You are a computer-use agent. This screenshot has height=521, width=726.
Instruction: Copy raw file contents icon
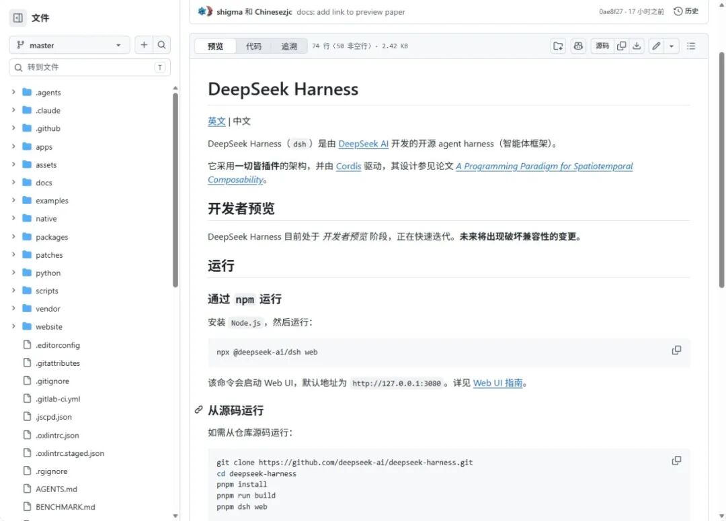click(621, 46)
